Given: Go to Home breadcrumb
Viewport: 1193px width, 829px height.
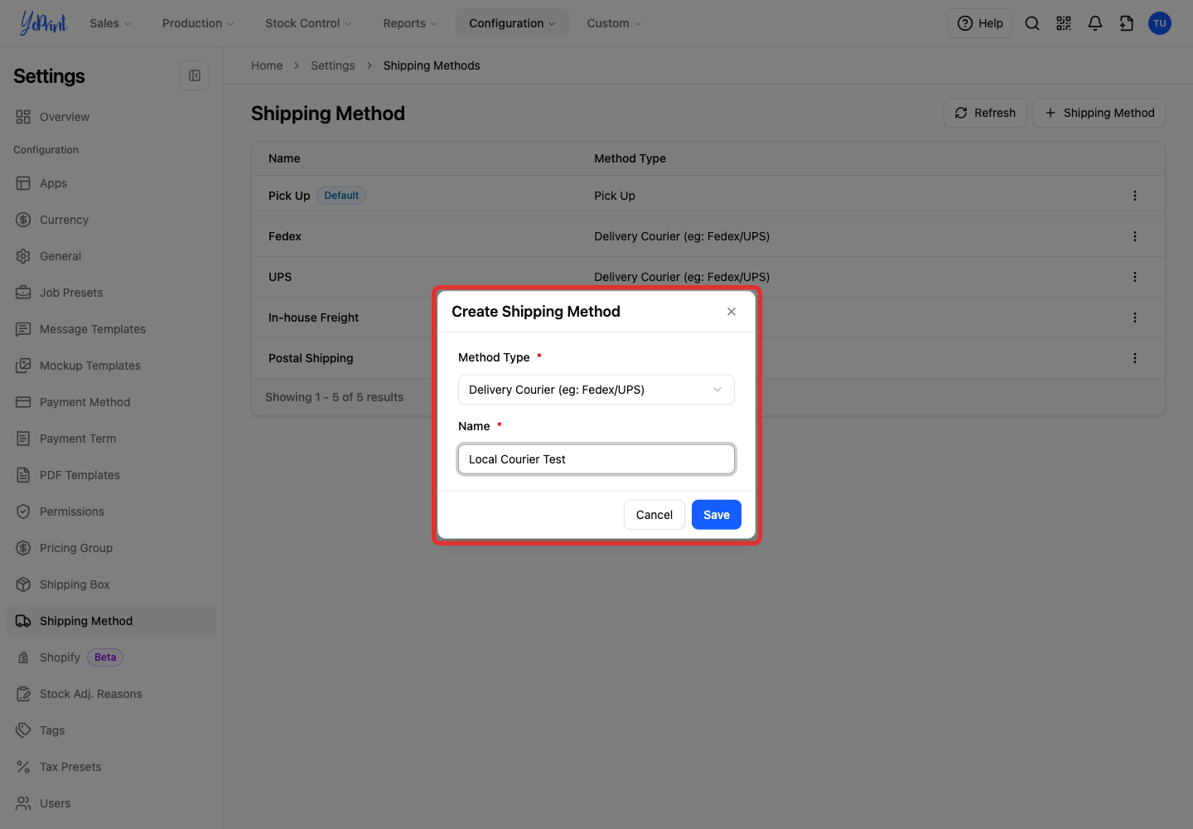Looking at the screenshot, I should [x=267, y=65].
